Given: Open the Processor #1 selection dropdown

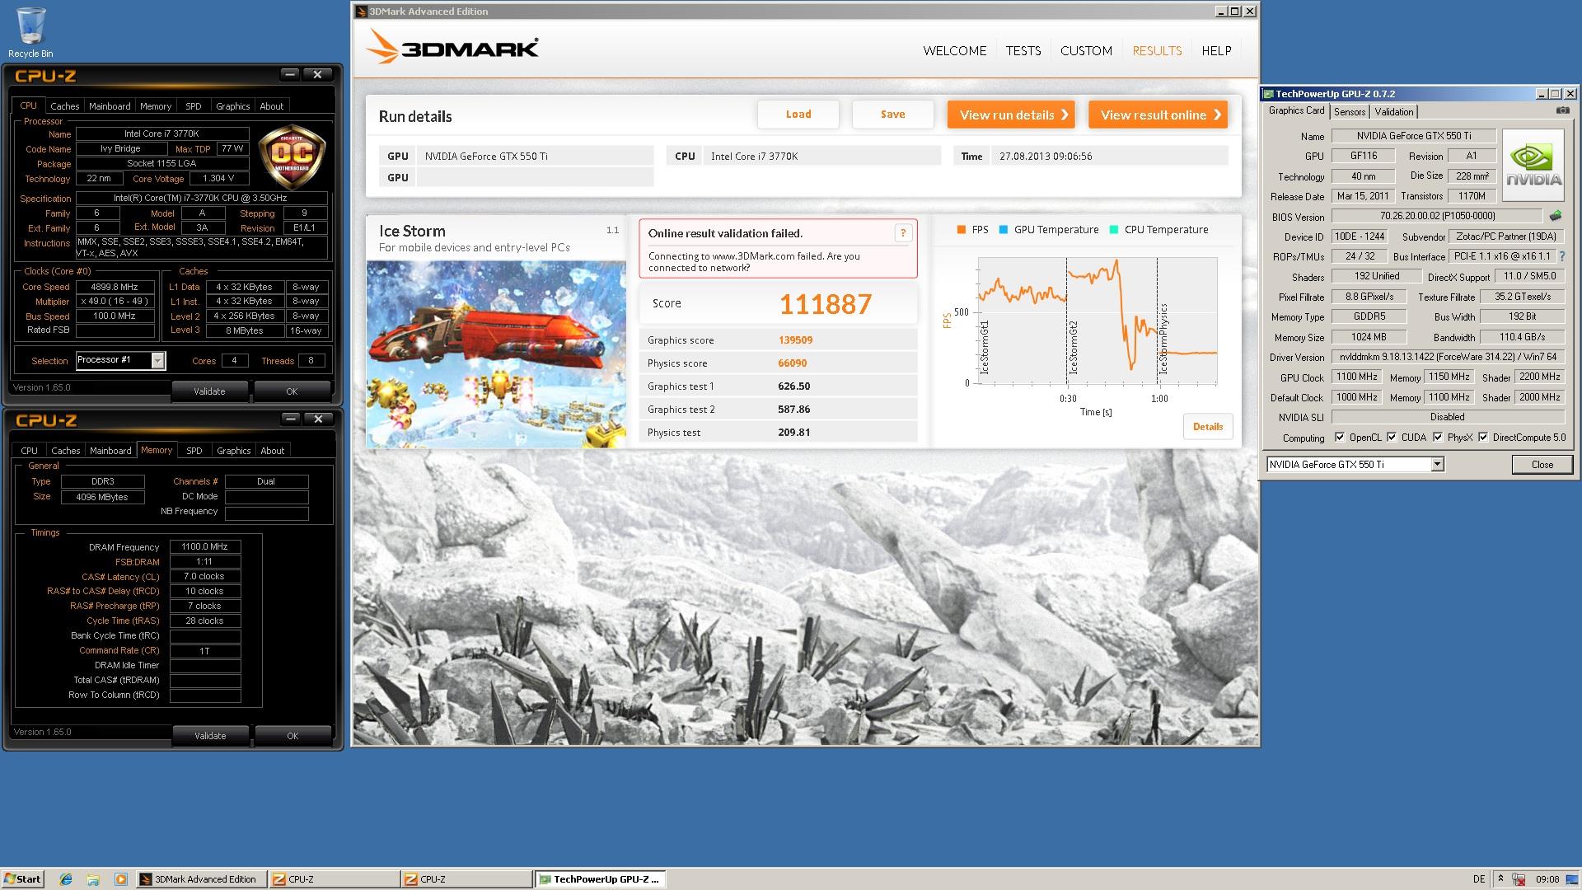Looking at the screenshot, I should click(x=157, y=360).
